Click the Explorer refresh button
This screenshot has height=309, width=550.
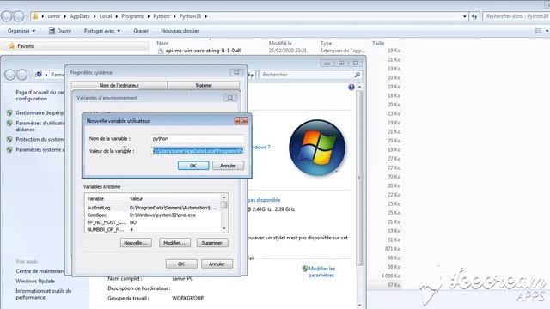pyautogui.click(x=474, y=16)
